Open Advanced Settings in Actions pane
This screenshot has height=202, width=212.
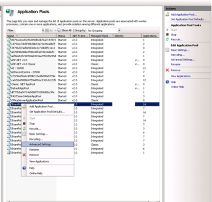(x=183, y=60)
